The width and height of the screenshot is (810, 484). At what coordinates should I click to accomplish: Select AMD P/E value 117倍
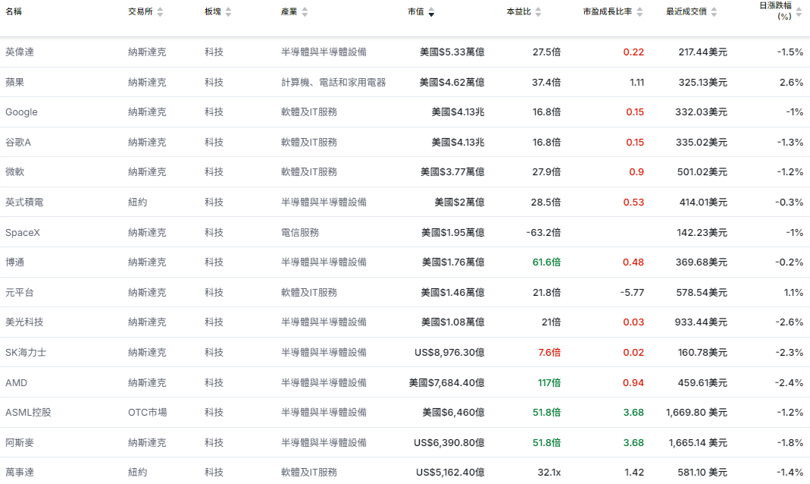click(549, 383)
